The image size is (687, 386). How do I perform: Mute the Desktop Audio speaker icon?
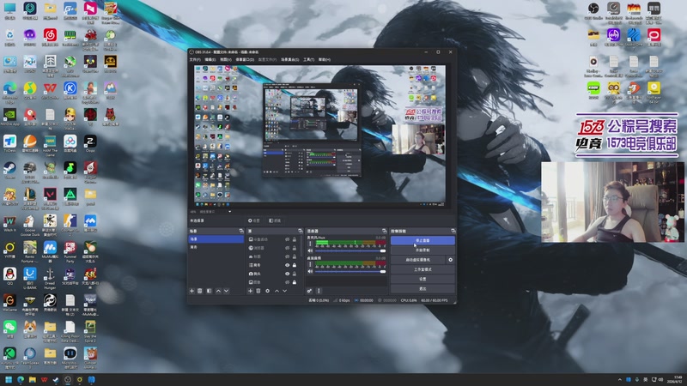310,271
